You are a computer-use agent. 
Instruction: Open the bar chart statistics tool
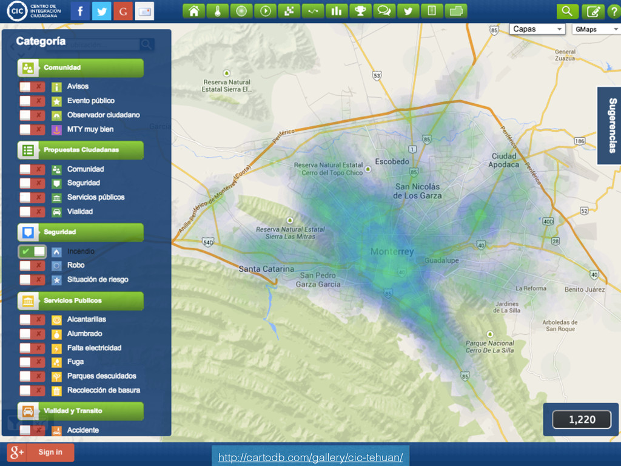click(337, 11)
